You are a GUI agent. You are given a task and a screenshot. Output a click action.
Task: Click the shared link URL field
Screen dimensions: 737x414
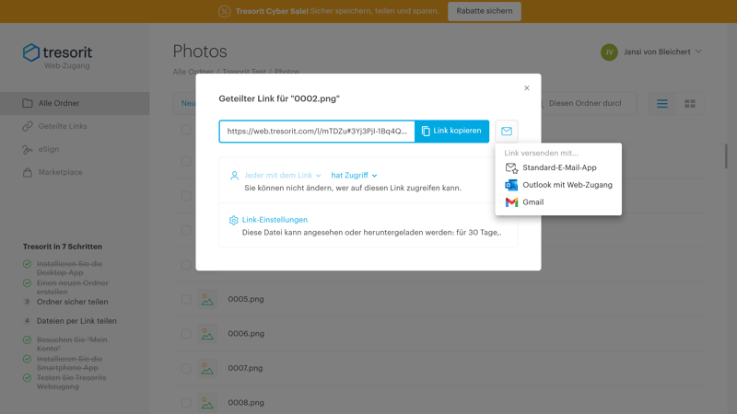(x=317, y=131)
